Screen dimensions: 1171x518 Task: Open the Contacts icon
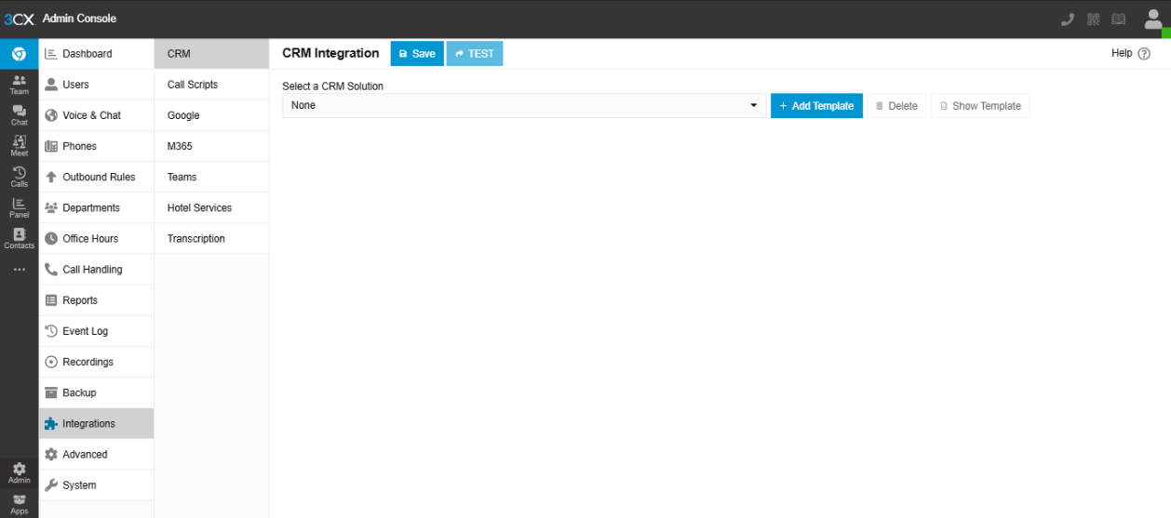(19, 238)
